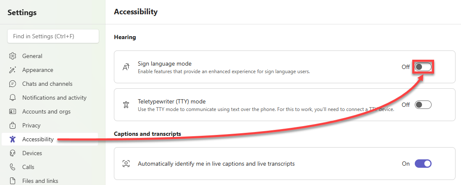Disable automatic identification in live captions toggle

423,164
